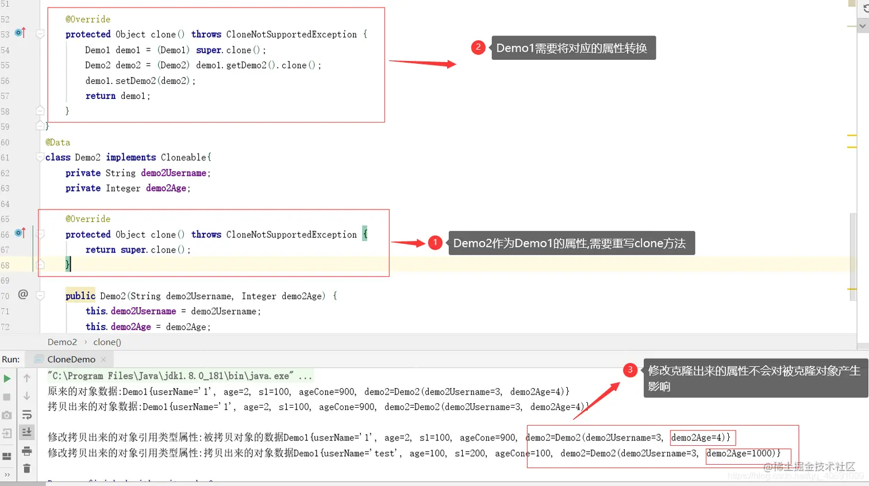
Task: Click the yellow warning stripe beside line 59
Action: (x=852, y=135)
